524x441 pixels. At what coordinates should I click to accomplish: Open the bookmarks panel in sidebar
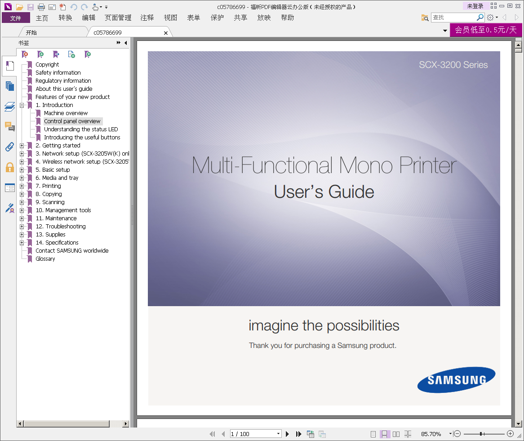[10, 66]
